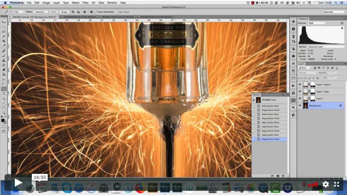
Task: Select the Rectangular Marquee tool
Action: pyautogui.click(x=4, y=27)
